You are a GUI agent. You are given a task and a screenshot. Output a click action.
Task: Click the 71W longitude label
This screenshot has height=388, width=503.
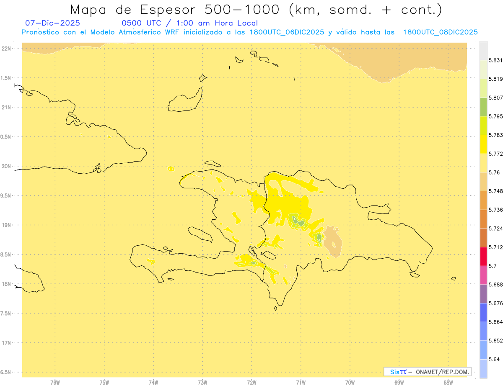pos(301,383)
